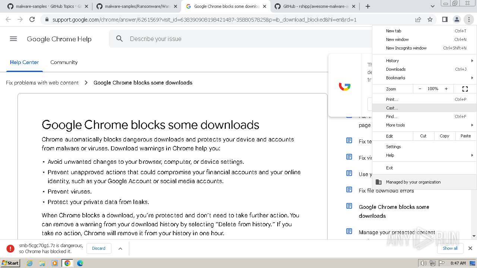
Task: Click Managed by your organization
Action: point(424,182)
